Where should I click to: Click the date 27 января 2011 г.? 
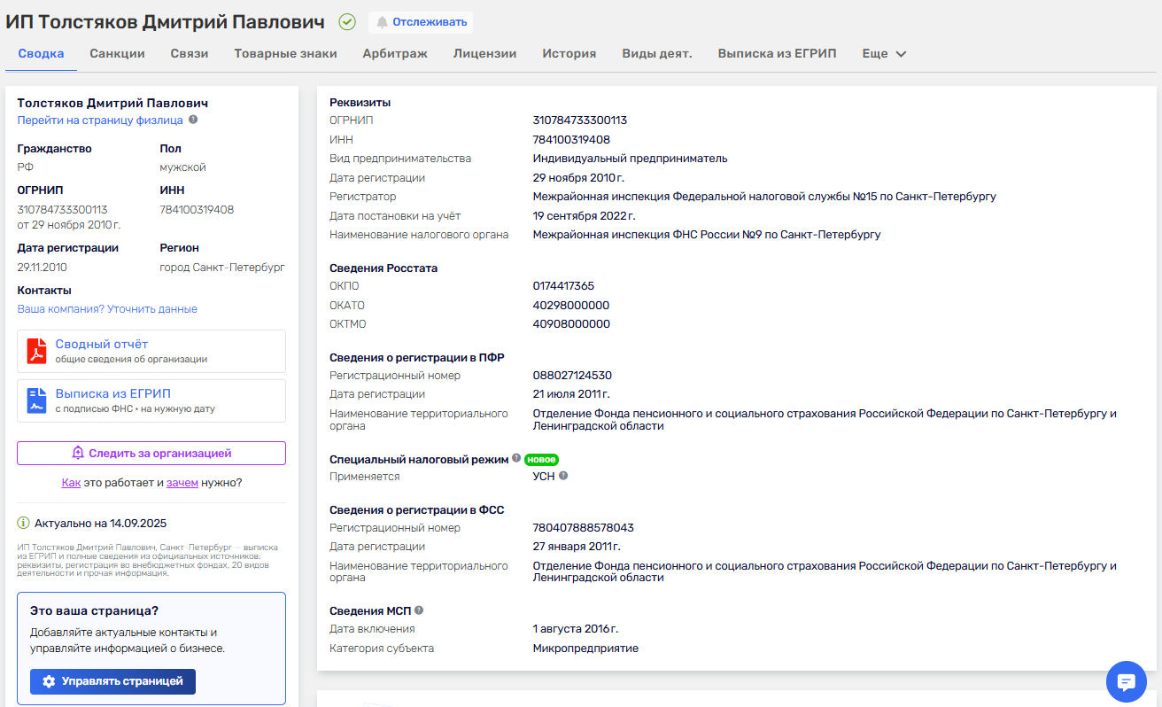[577, 547]
